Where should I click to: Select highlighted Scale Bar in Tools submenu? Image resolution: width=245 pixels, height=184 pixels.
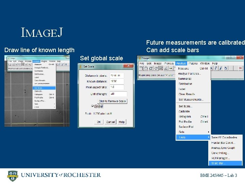point(226,163)
